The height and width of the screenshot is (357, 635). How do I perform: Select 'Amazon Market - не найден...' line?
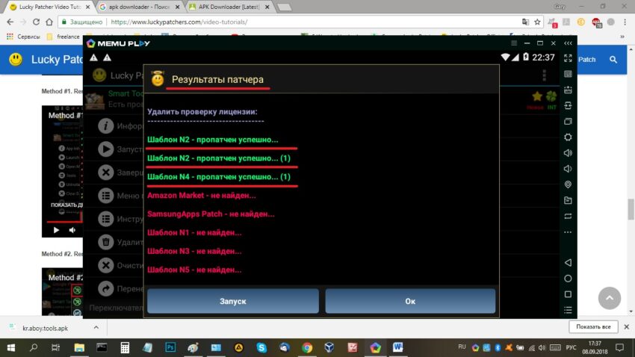click(201, 196)
